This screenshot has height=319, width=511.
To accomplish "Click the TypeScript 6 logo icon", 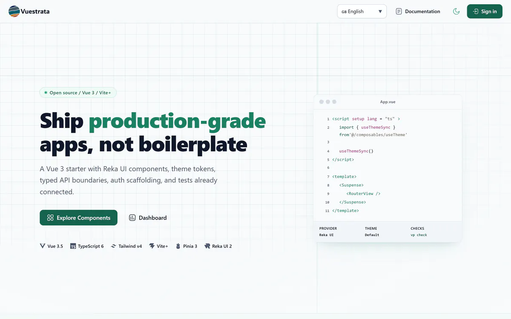I will (73, 246).
